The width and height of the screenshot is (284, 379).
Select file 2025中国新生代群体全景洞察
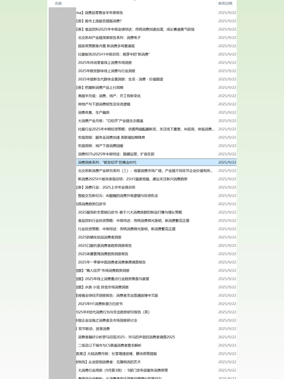[120, 79]
